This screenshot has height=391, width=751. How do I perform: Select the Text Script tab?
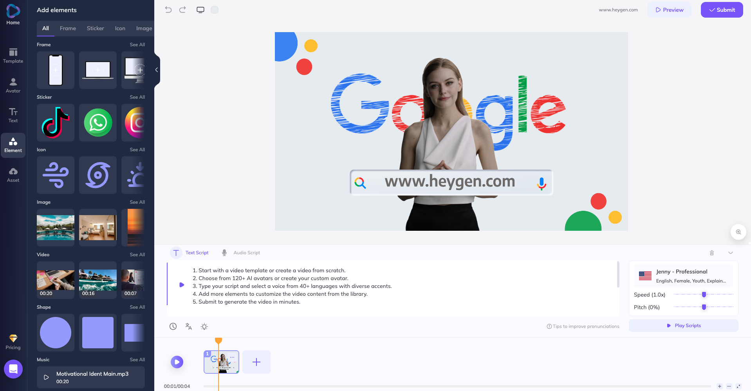click(x=190, y=253)
